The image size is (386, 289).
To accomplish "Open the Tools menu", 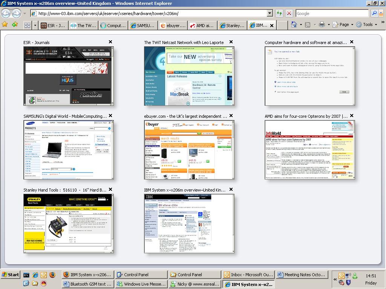I will coord(365,24).
